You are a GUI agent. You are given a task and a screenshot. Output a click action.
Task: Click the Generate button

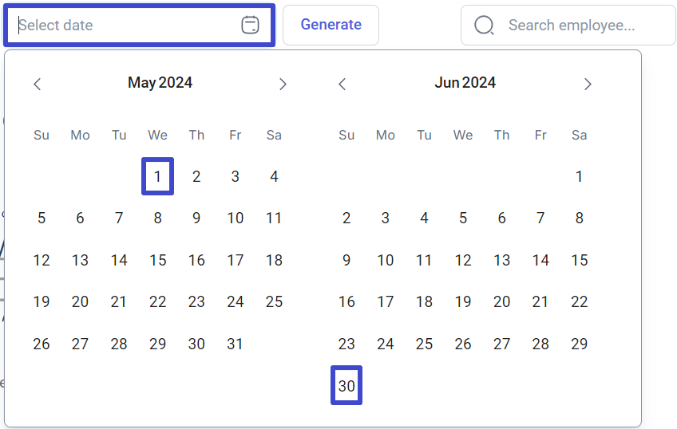click(331, 25)
